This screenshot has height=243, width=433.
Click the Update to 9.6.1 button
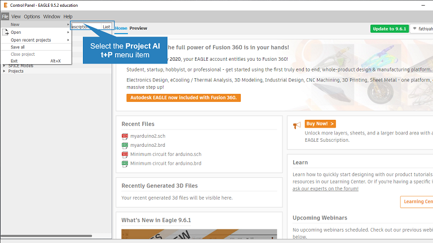click(390, 29)
